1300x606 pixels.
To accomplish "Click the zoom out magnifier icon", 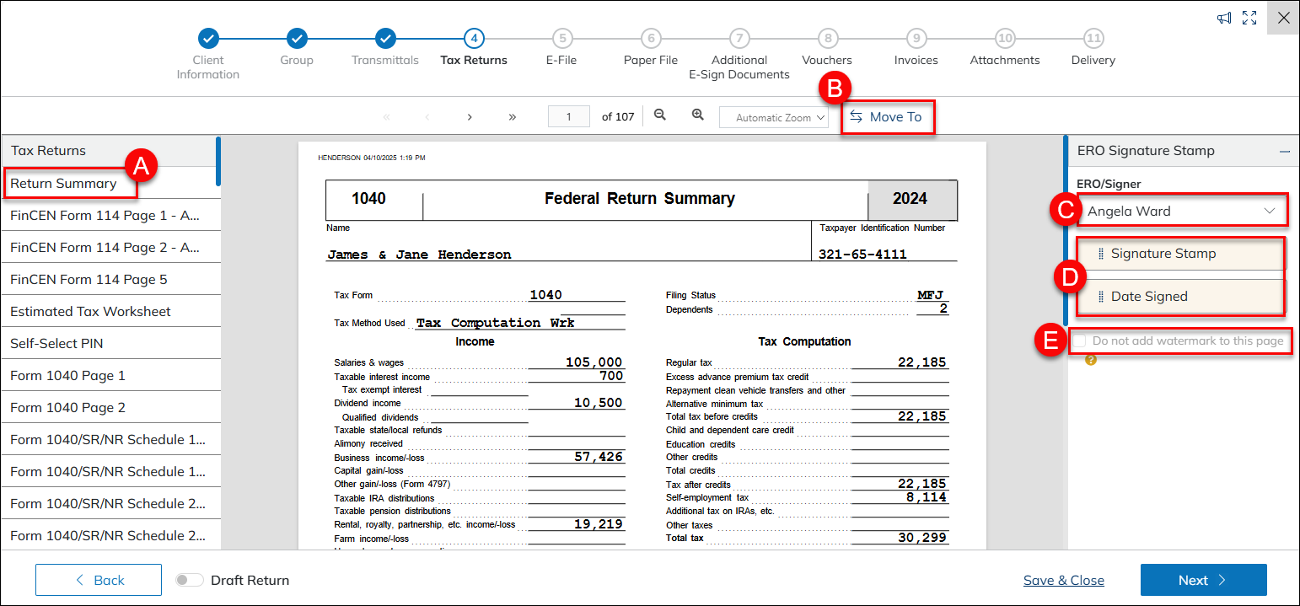I will click(660, 115).
